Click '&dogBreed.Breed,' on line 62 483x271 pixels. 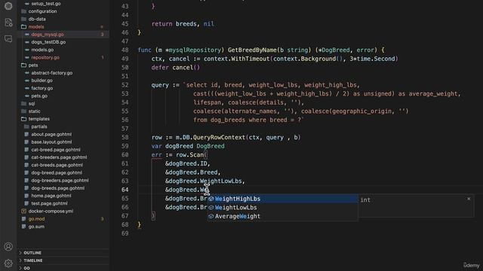[193, 172]
